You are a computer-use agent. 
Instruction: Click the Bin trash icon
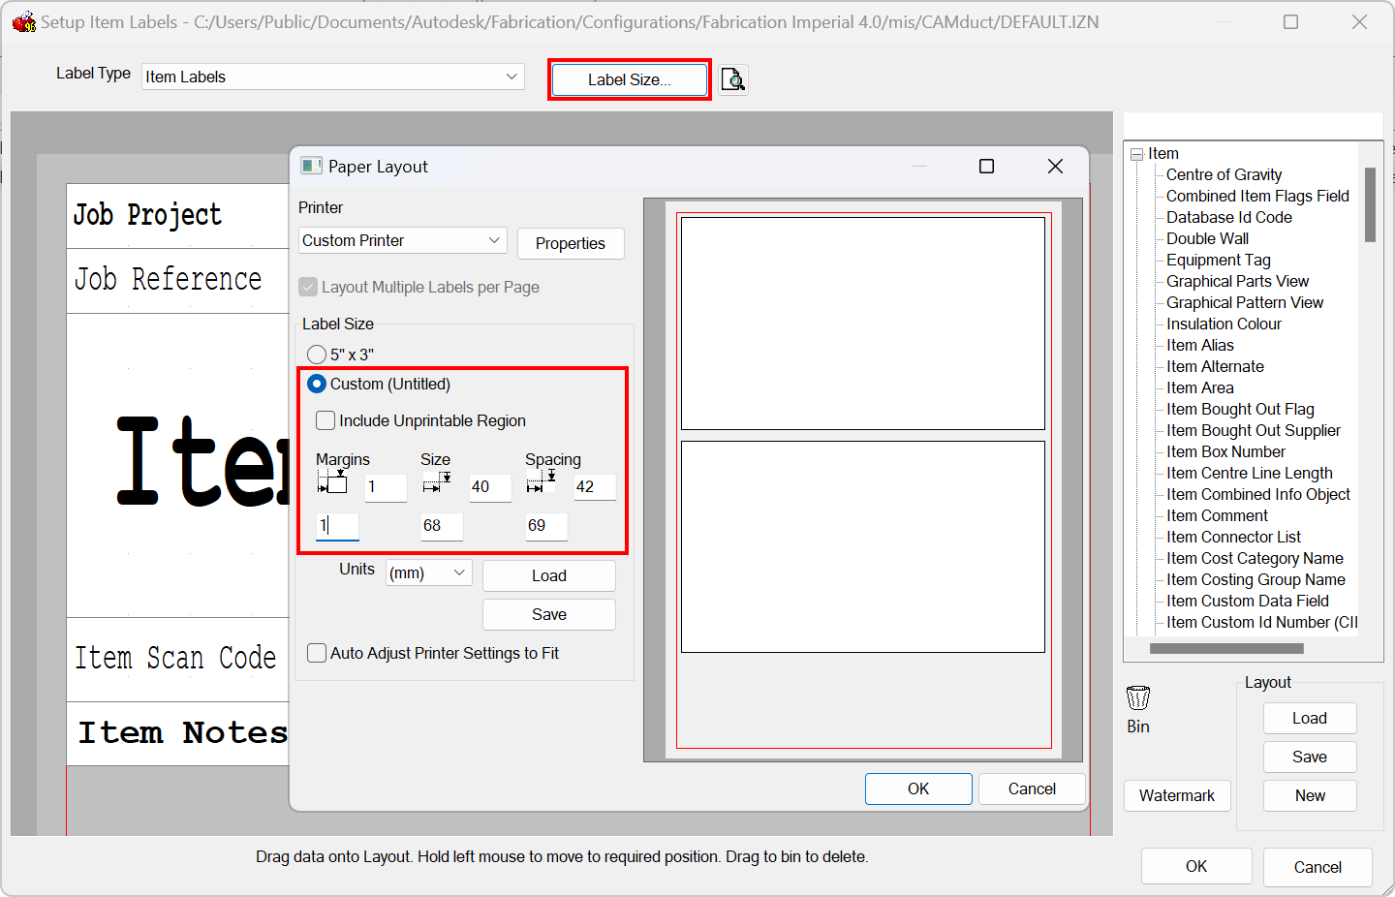point(1137,696)
